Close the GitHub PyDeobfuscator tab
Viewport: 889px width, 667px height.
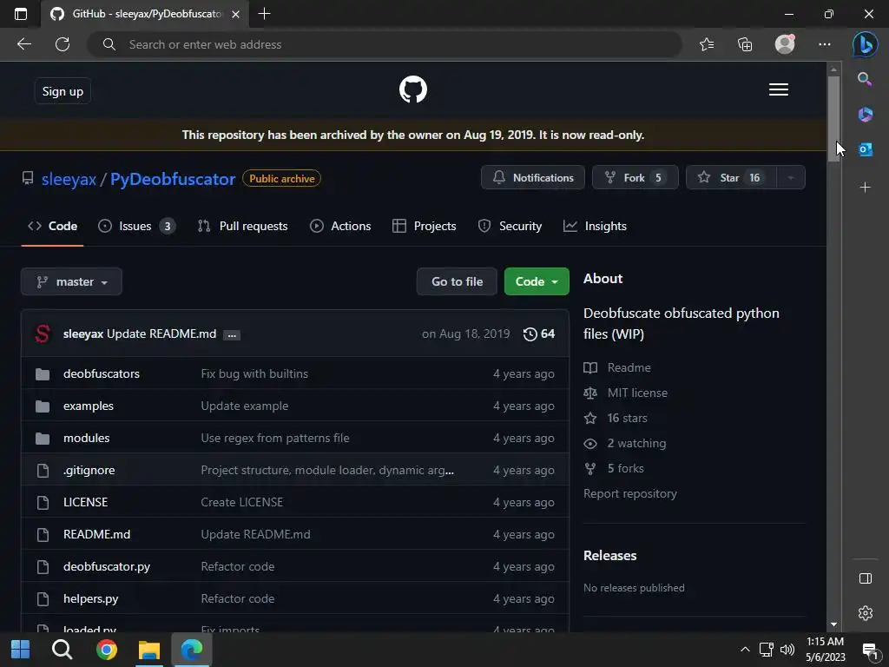[x=236, y=14]
